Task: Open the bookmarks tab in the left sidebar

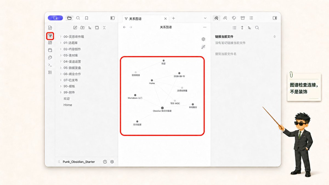Action: (87, 18)
